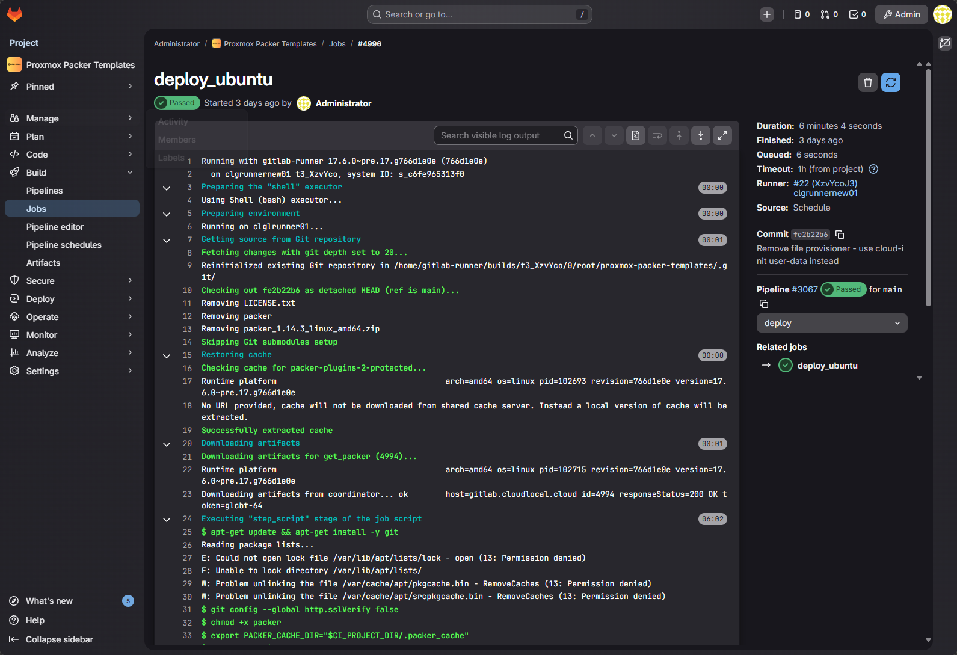Open Pipelines in the sidebar
The width and height of the screenshot is (957, 655).
[x=45, y=191]
